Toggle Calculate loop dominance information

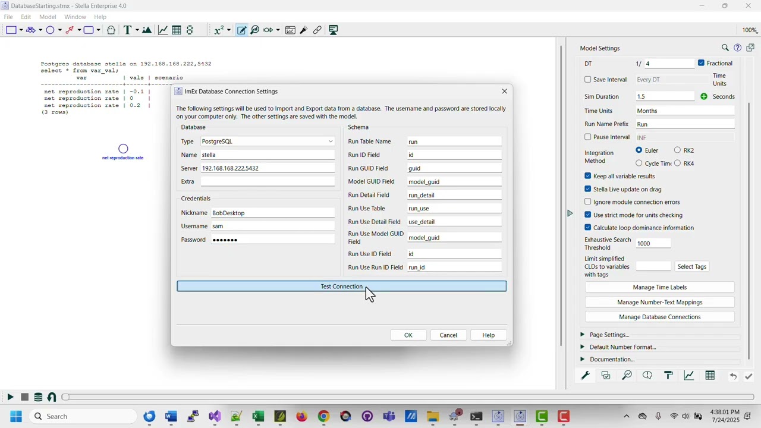588,228
